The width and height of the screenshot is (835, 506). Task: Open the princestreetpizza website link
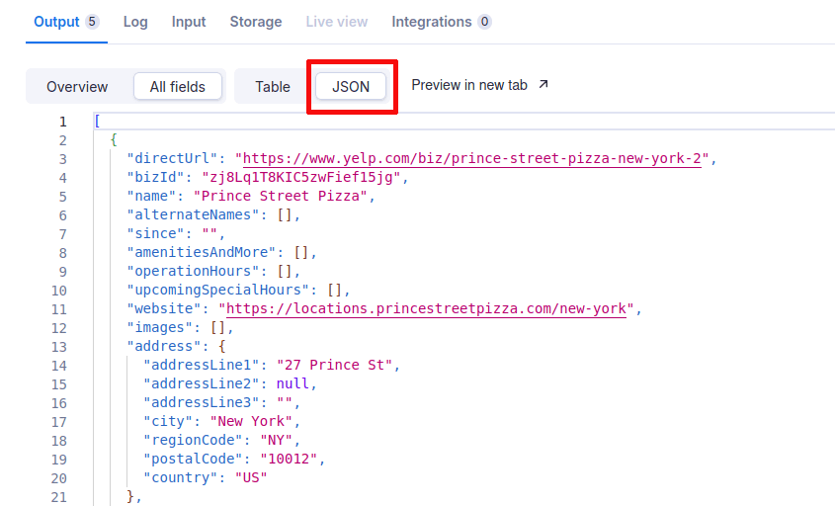tap(426, 309)
